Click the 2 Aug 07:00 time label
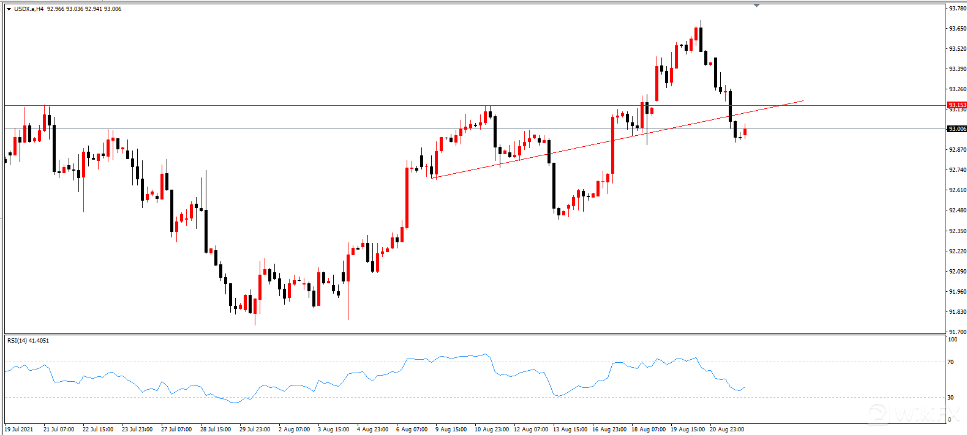Screen dimensions: 967x435 pyautogui.click(x=295, y=429)
